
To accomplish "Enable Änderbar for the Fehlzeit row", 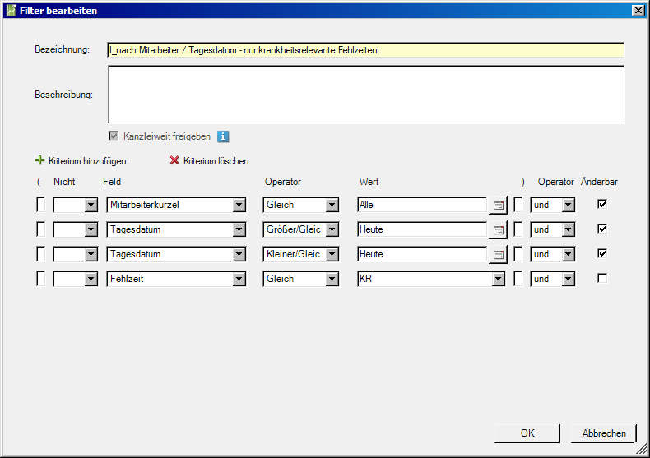I will coord(602,279).
